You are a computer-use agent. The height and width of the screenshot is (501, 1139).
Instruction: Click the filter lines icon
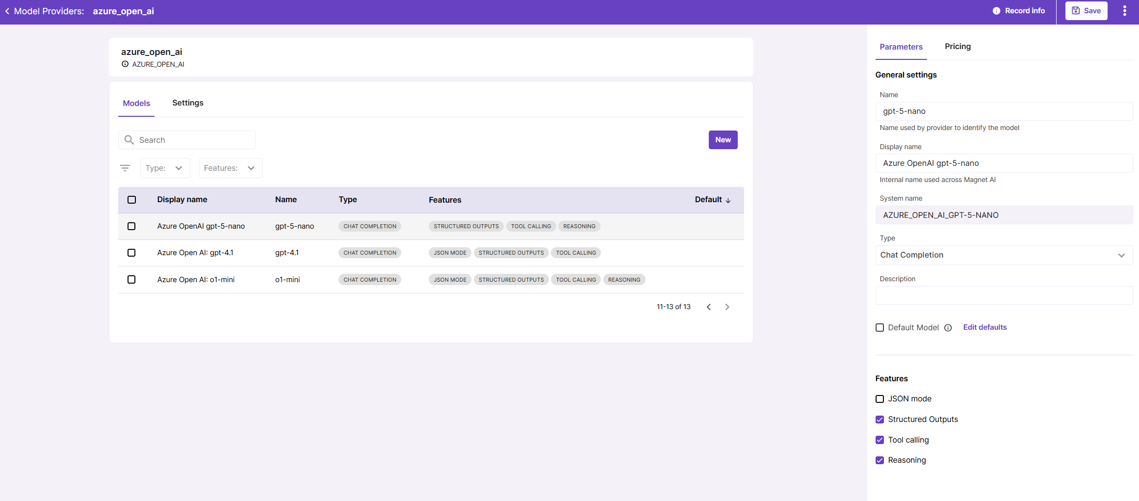[125, 168]
